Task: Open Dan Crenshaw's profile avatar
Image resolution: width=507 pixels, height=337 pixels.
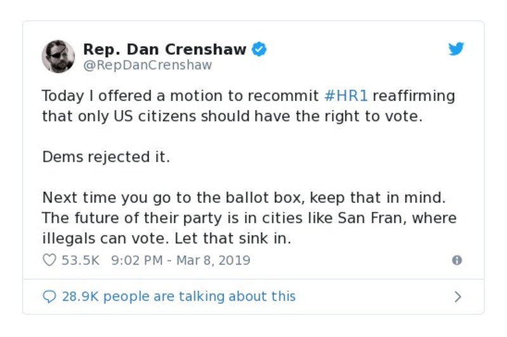Action: pos(58,56)
